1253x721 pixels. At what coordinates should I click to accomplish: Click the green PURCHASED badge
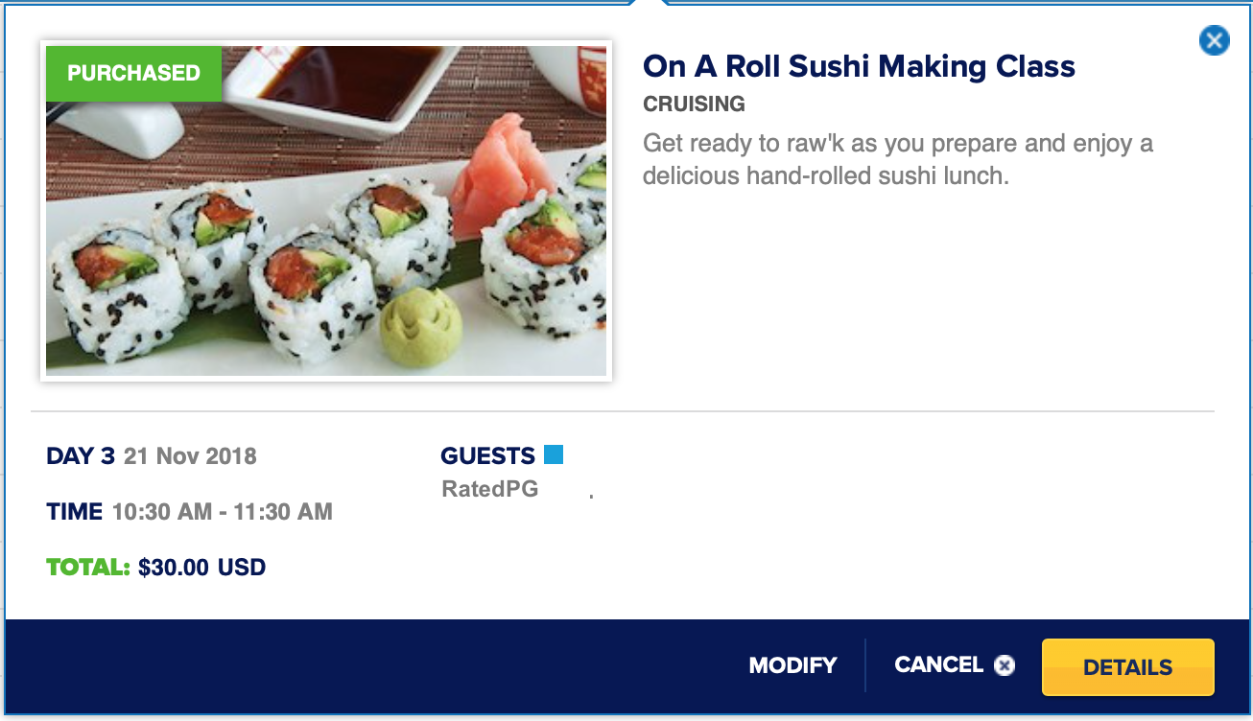tap(133, 74)
